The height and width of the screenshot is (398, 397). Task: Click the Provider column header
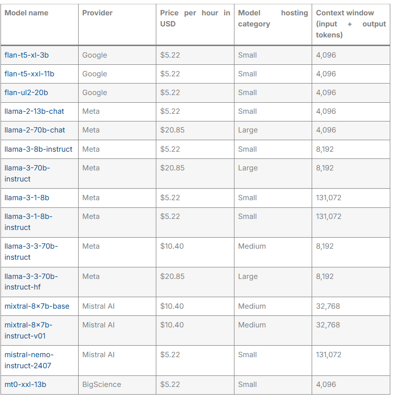(x=97, y=13)
